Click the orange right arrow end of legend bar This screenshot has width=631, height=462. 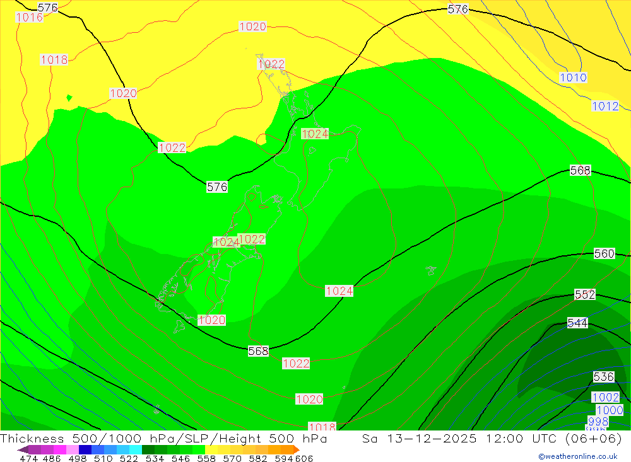[x=297, y=449]
